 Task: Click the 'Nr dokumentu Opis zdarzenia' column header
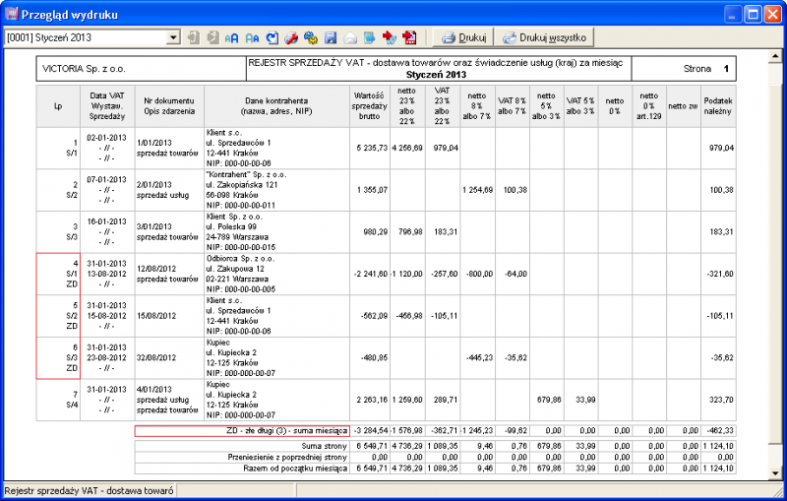[169, 106]
